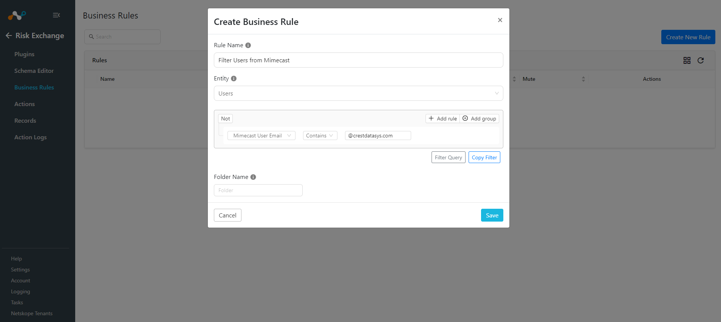Open Records in the sidebar
The height and width of the screenshot is (322, 721).
click(25, 121)
